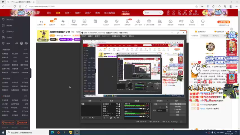Mute Mic/Aux speaker icon in mixer
The image size is (240, 135).
(x=144, y=116)
